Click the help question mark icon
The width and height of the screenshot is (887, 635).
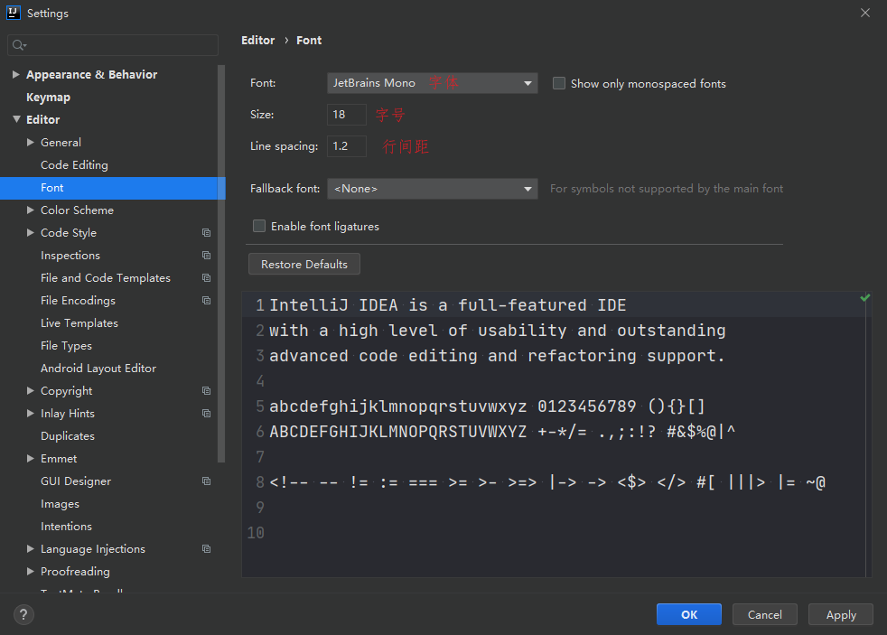click(x=23, y=614)
